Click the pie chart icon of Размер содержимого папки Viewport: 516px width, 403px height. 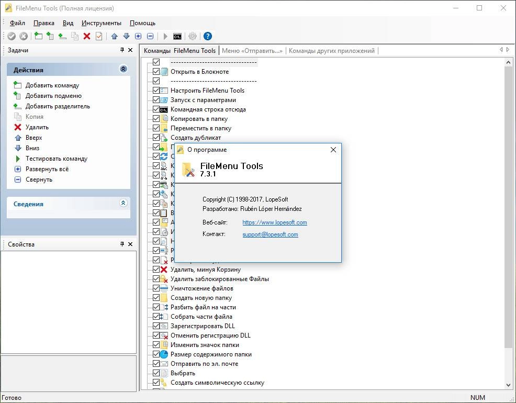pyautogui.click(x=164, y=354)
